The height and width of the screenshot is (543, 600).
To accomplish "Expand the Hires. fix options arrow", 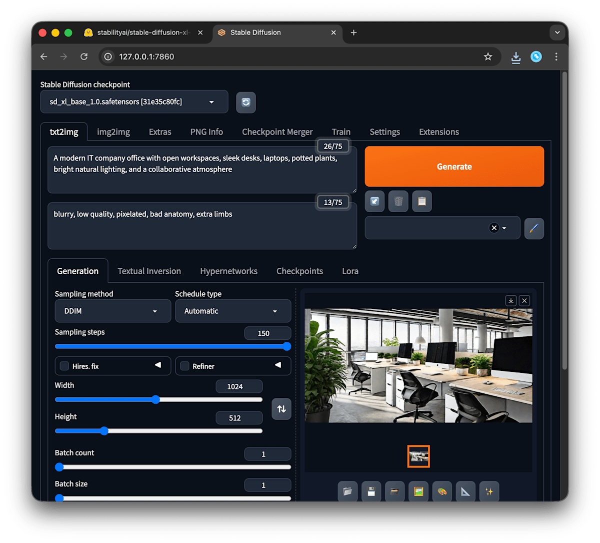I will pos(158,365).
